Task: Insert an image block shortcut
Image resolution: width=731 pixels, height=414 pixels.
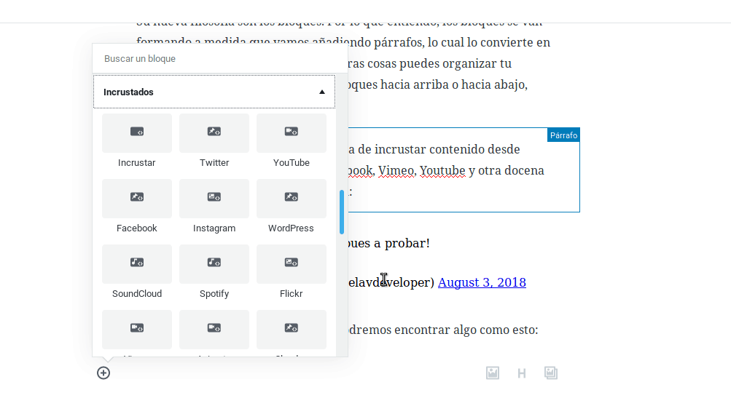Action: point(493,373)
